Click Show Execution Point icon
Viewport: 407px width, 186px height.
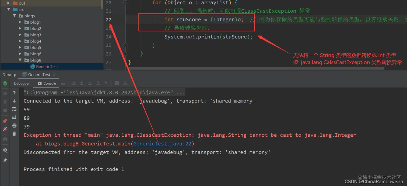tap(63, 83)
